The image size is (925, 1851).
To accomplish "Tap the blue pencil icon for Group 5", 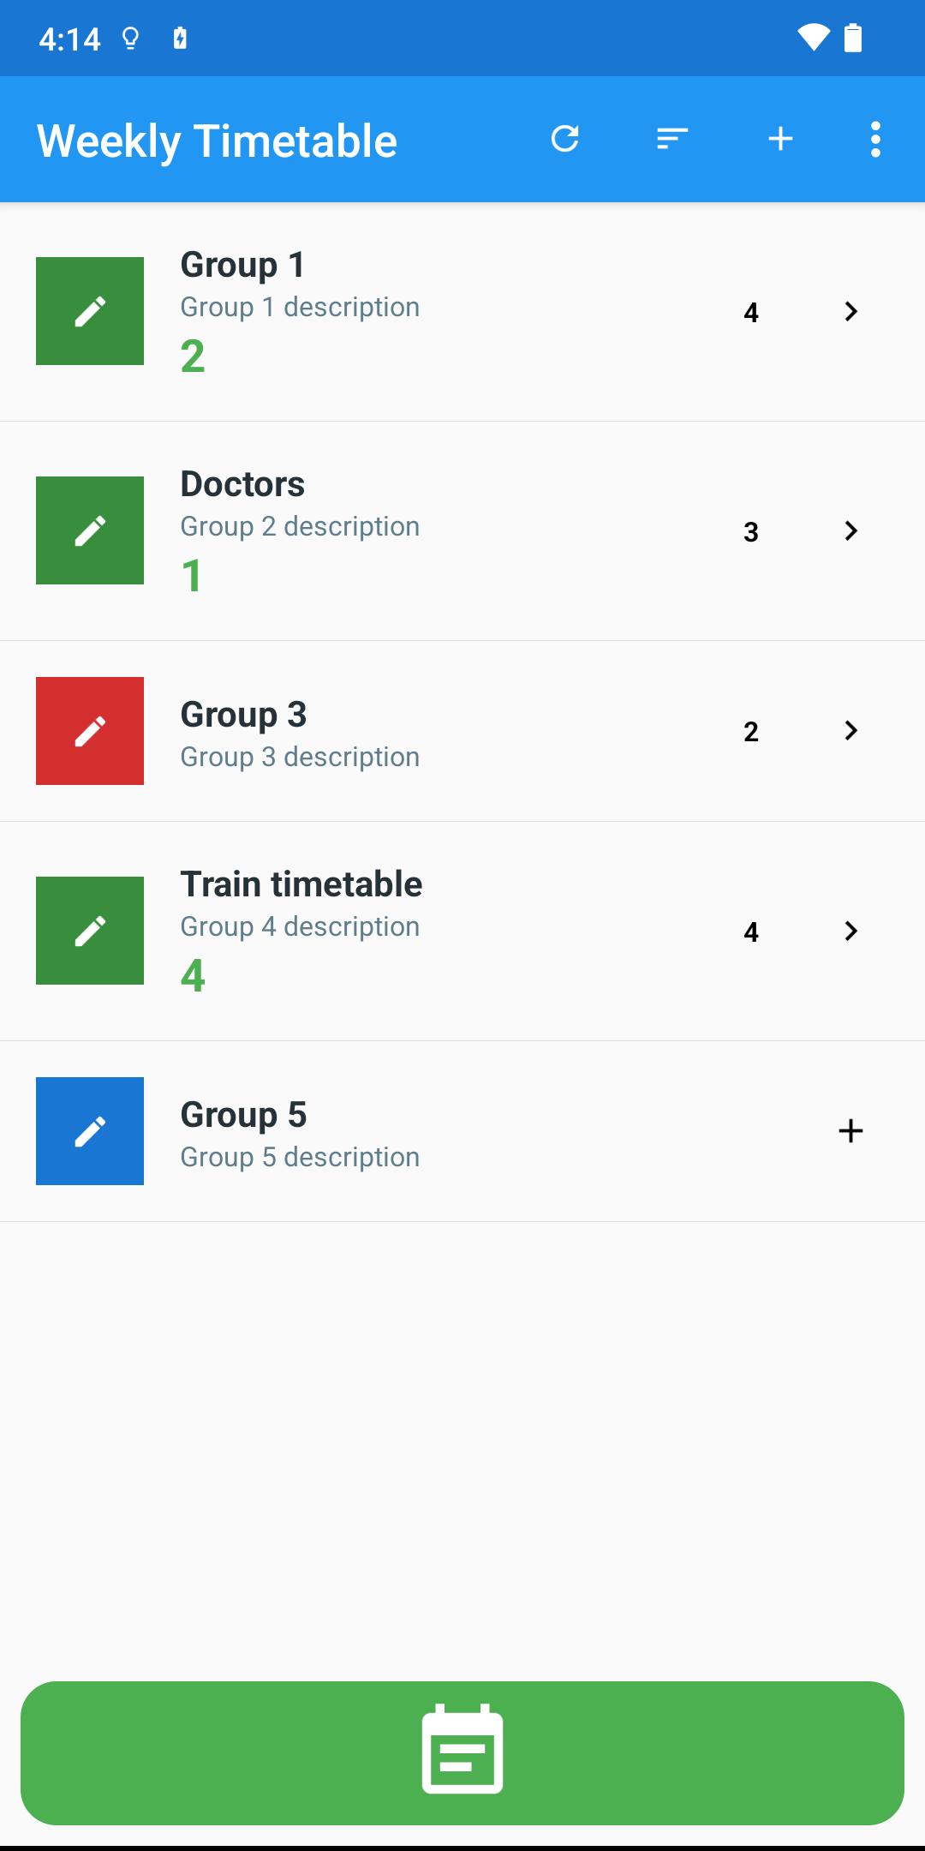I will pyautogui.click(x=90, y=1131).
